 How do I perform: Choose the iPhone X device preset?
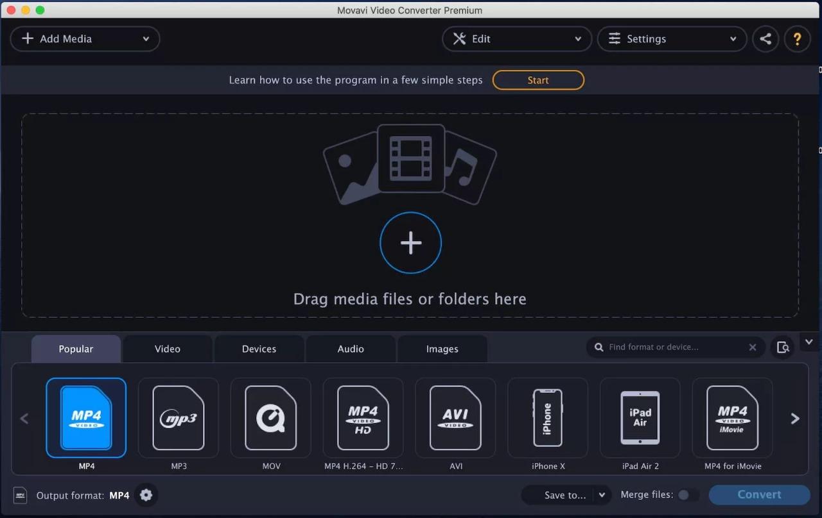tap(548, 418)
